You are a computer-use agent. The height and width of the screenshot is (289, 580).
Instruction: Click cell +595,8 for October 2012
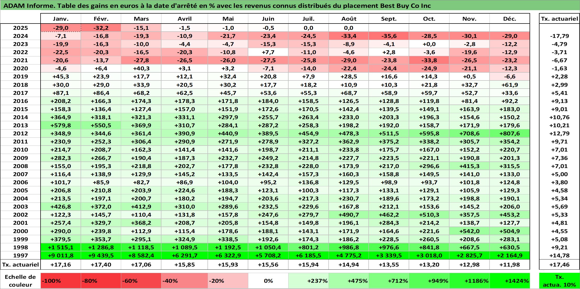[429, 134]
